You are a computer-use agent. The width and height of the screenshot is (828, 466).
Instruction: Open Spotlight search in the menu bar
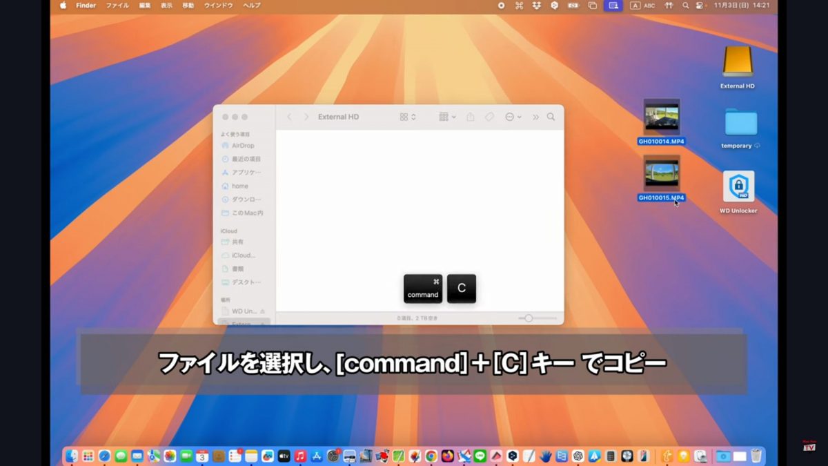coord(685,6)
